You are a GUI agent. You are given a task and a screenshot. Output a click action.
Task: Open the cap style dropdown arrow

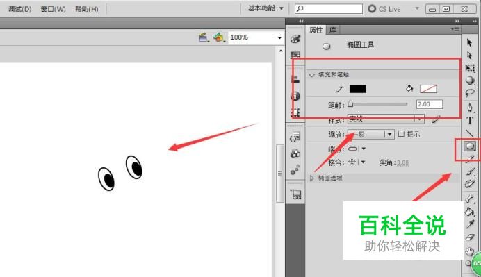coord(364,149)
